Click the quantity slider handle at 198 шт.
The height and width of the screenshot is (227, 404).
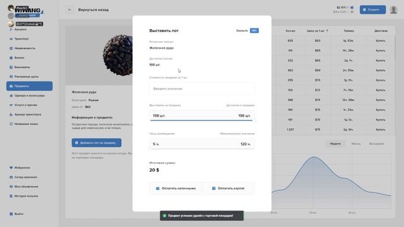(x=254, y=120)
